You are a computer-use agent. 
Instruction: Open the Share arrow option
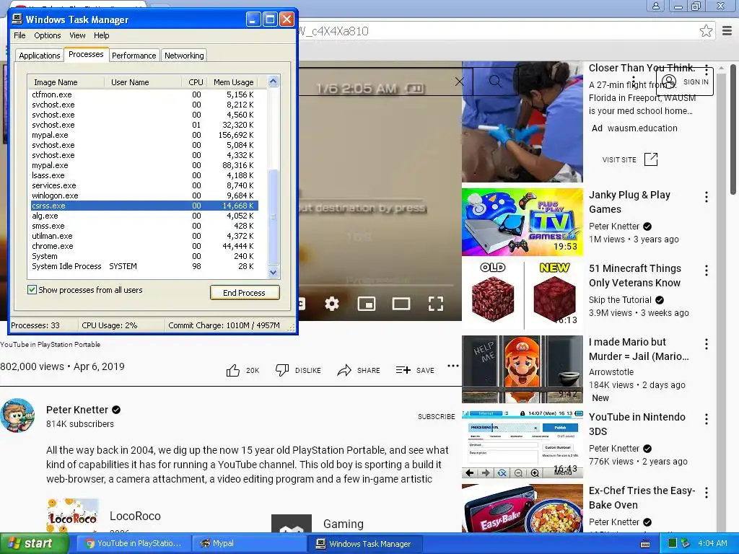tap(344, 370)
